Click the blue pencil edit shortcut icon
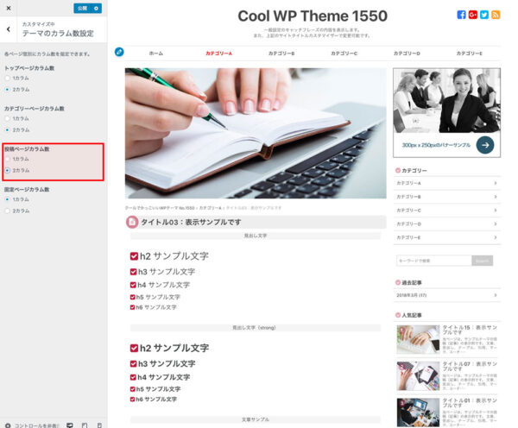 click(x=119, y=52)
